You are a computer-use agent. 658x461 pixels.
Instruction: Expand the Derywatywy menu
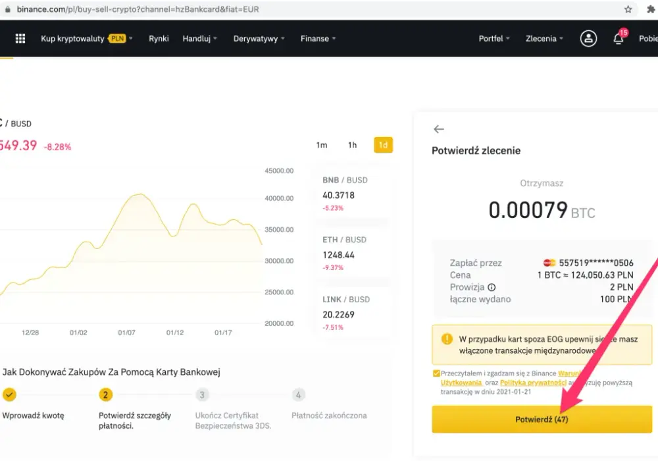(259, 39)
